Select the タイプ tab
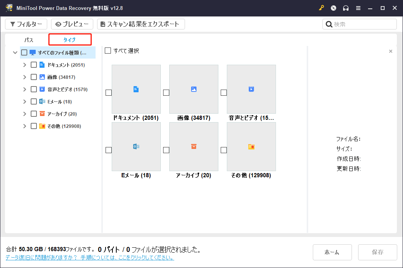The height and width of the screenshot is (268, 403). (x=69, y=39)
